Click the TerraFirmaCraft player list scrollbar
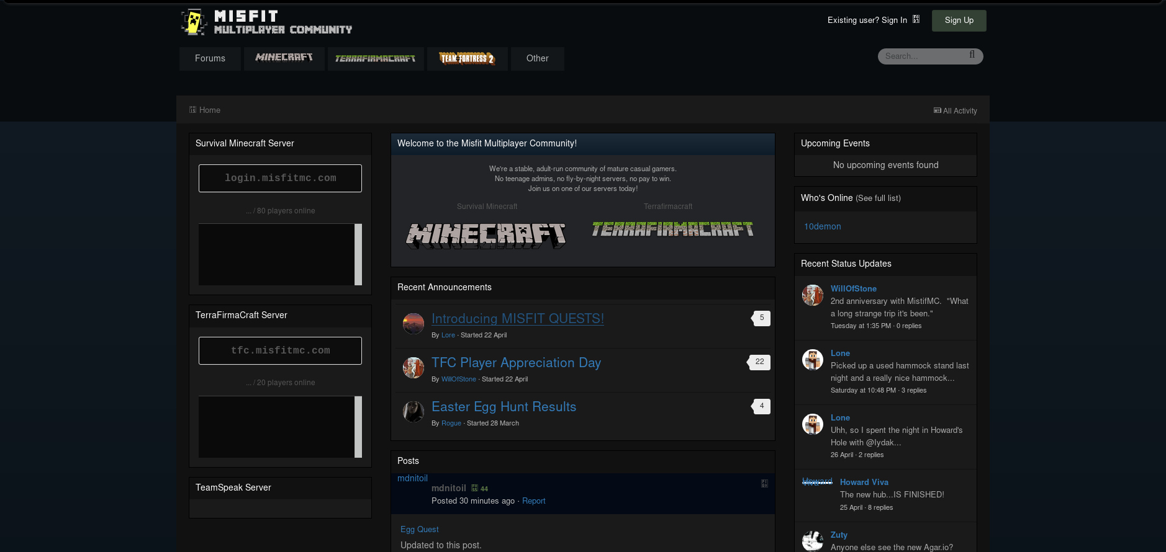Image resolution: width=1166 pixels, height=552 pixels. 358,427
